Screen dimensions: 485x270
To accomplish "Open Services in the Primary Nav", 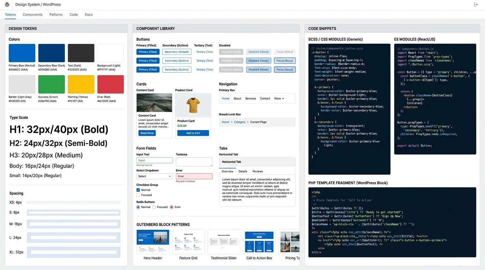I will click(x=251, y=98).
